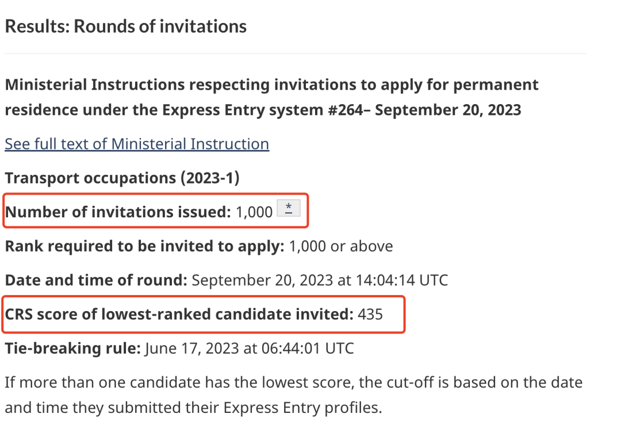The image size is (621, 437).
Task: Click Ministerial Instructions respecting invitations heading line
Action: [x=271, y=85]
